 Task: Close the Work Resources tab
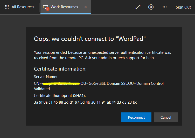85,7
